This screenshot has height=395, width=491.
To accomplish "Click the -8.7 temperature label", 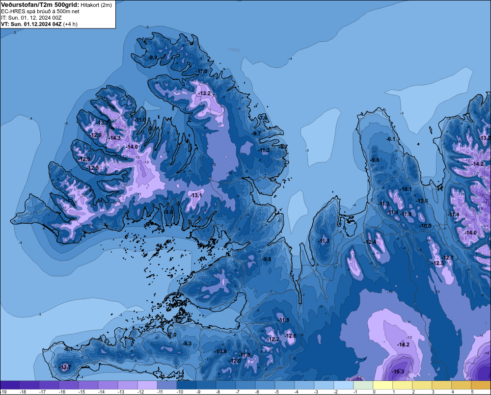I will [x=283, y=147].
